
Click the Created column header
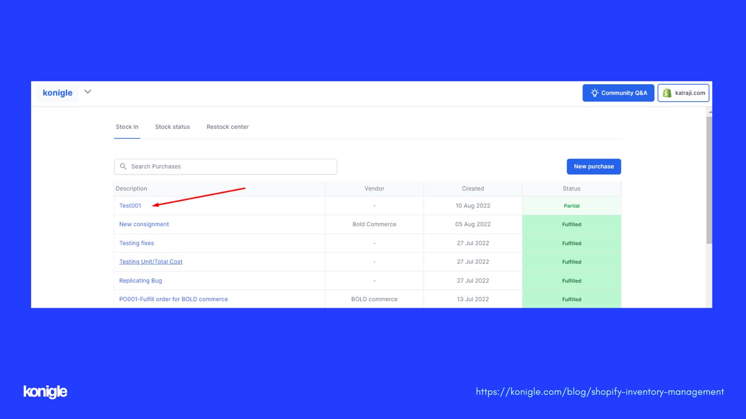click(473, 189)
